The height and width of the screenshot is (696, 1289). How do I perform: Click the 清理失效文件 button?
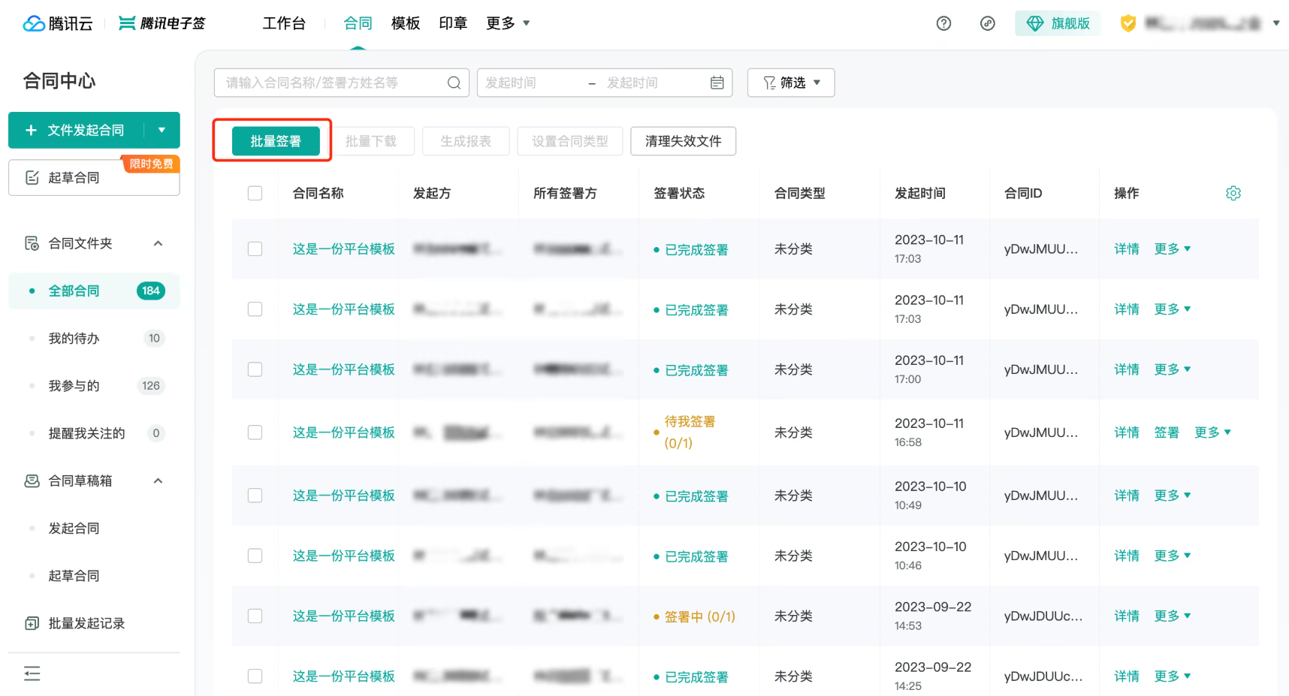(x=683, y=141)
